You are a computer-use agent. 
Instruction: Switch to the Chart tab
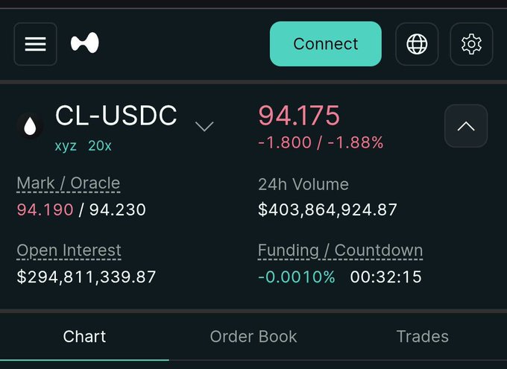tap(84, 336)
